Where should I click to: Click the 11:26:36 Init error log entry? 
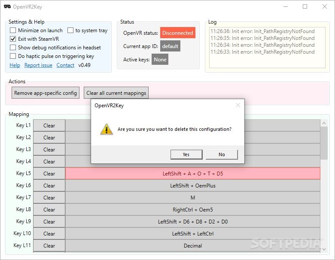click(x=262, y=31)
